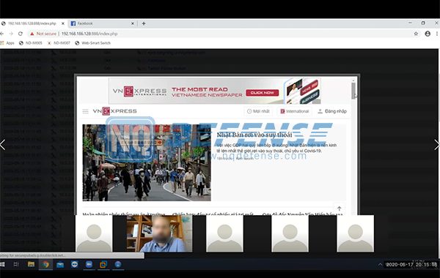Show previous slide with left arrow
The width and height of the screenshot is (440, 278).
point(2,145)
